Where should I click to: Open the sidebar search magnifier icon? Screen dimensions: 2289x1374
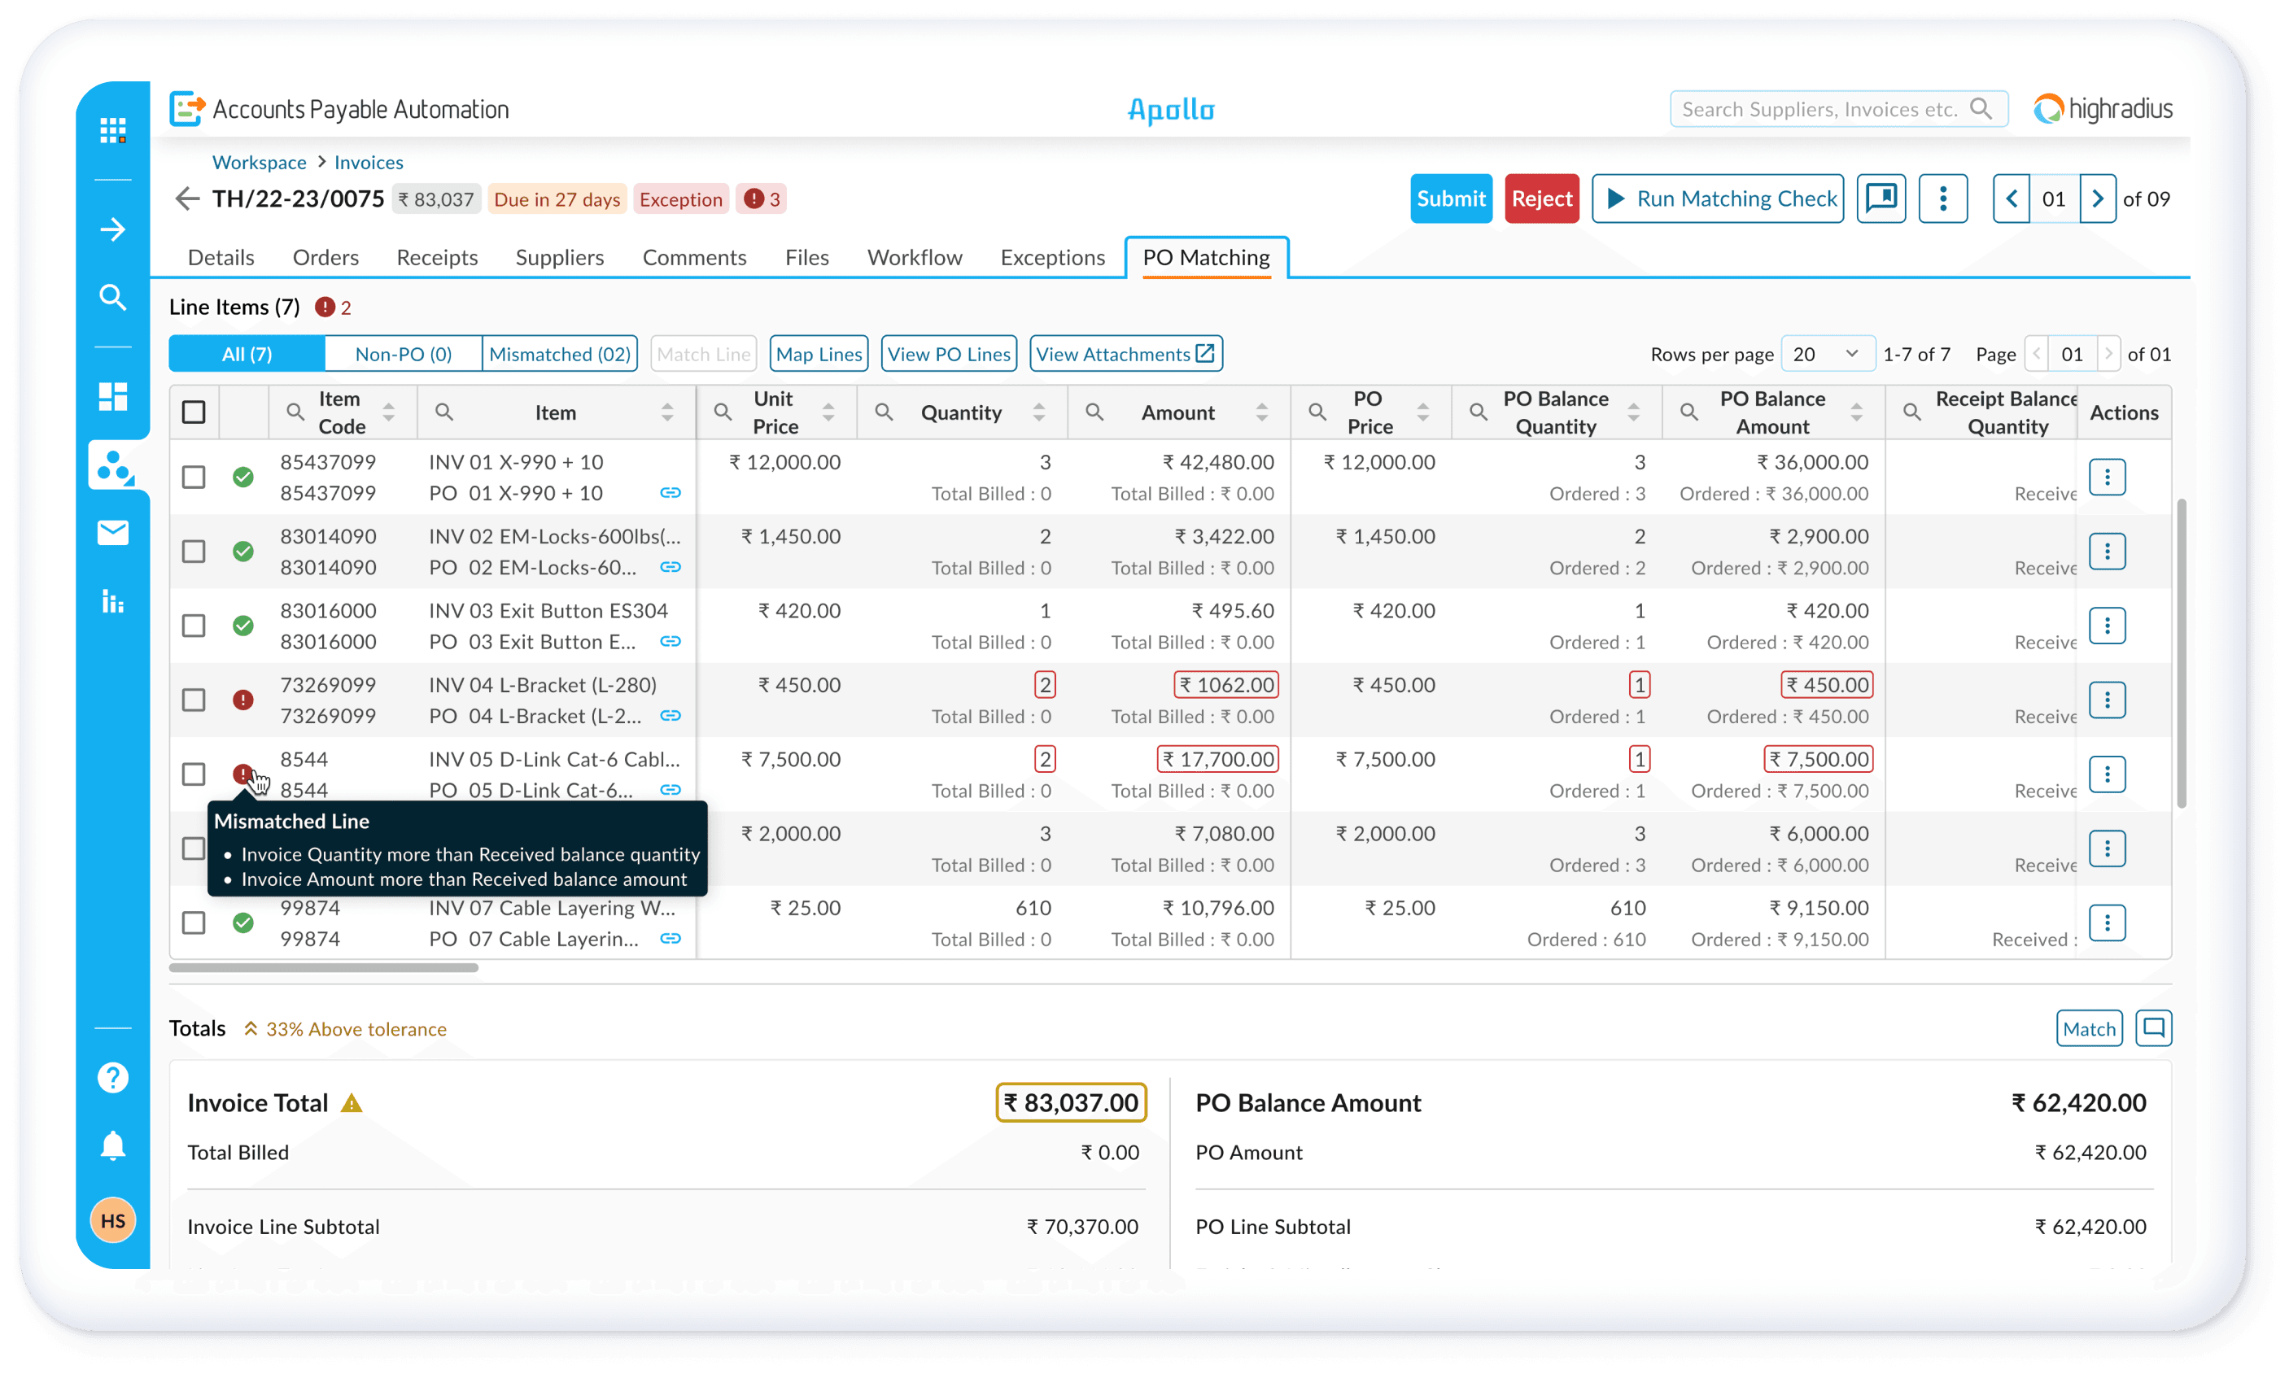[113, 297]
